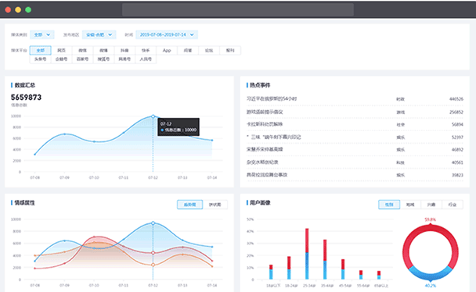Select the 网页 platform filter
This screenshot has width=476, height=292.
click(x=61, y=50)
